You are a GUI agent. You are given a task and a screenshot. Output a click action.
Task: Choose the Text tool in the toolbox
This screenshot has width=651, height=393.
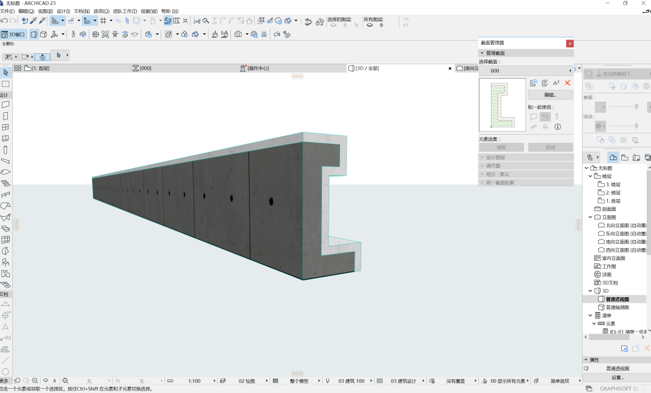5,327
